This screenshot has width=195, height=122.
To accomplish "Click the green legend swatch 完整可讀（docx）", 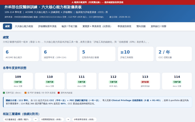I will (4, 93).
